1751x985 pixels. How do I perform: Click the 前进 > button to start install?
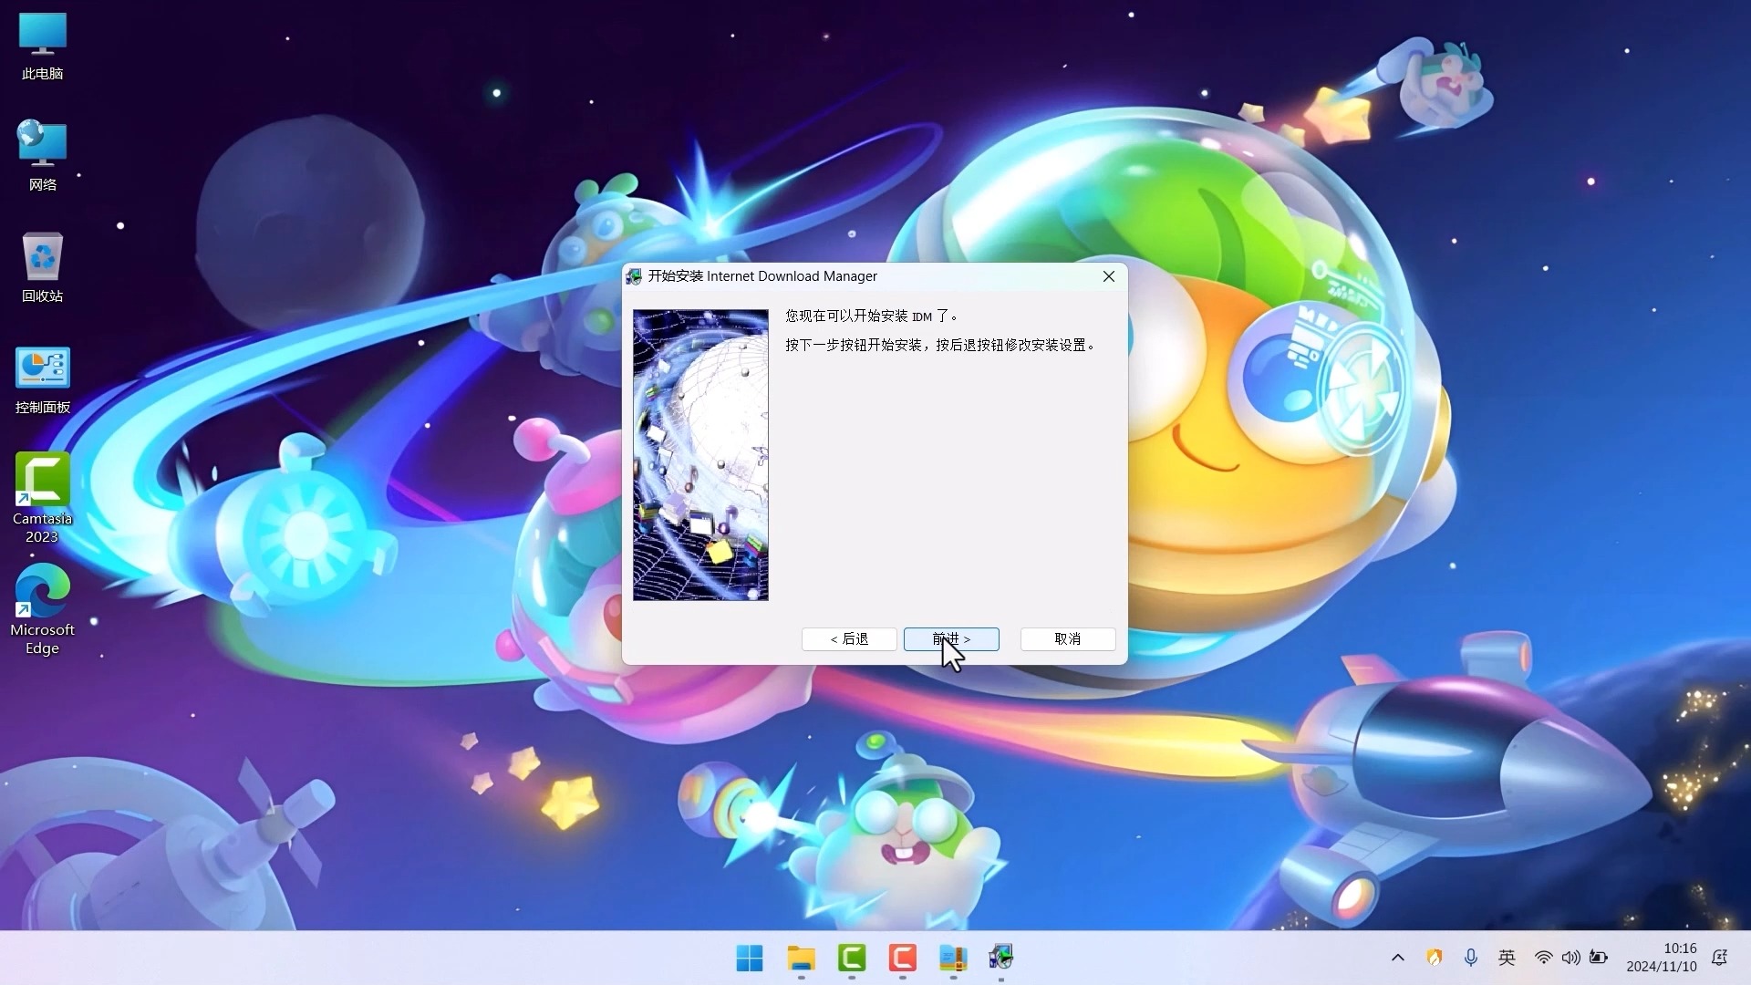pos(951,639)
